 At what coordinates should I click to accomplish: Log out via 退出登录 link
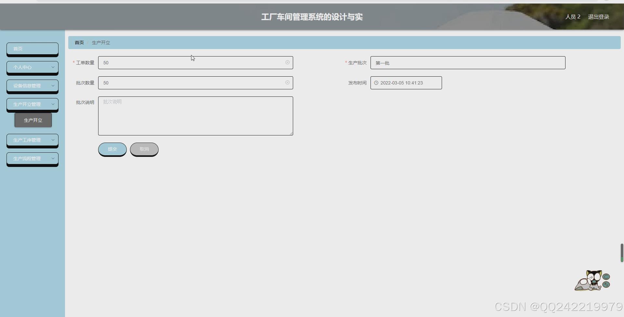pyautogui.click(x=598, y=17)
